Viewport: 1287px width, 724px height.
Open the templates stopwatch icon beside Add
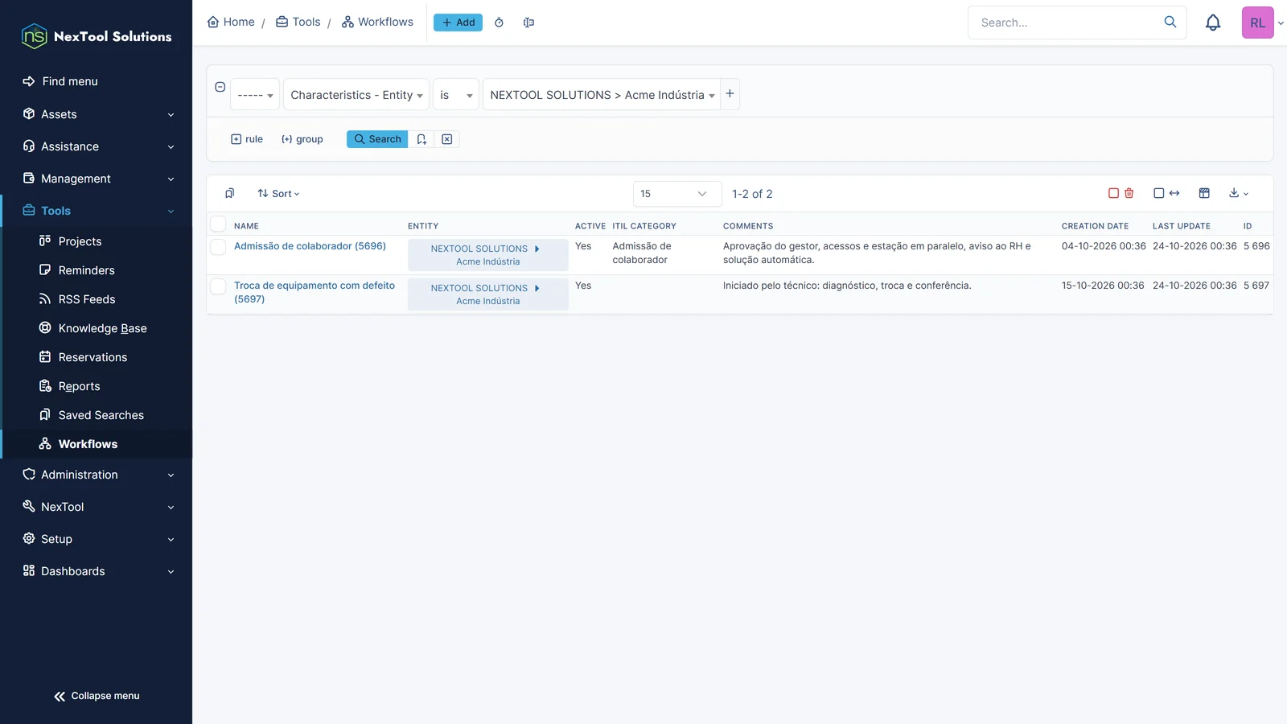pos(499,23)
